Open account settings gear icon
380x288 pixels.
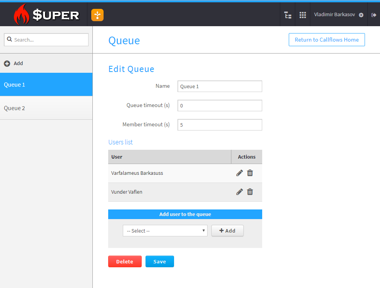tap(361, 15)
